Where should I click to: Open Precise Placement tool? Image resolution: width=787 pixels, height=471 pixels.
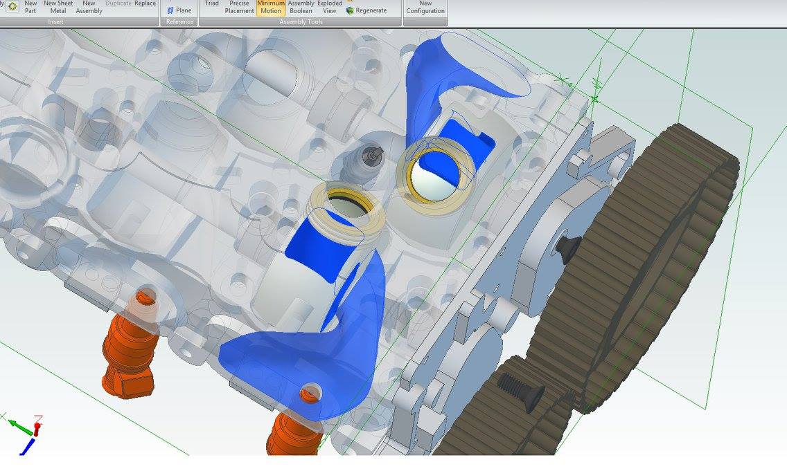coord(239,7)
